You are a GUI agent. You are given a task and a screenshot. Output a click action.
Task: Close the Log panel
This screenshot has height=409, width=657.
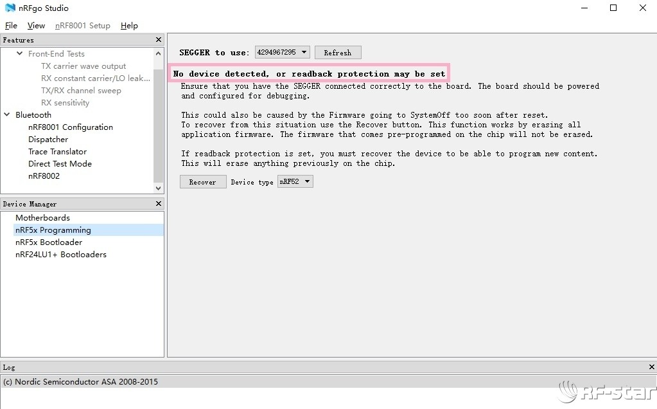point(652,367)
